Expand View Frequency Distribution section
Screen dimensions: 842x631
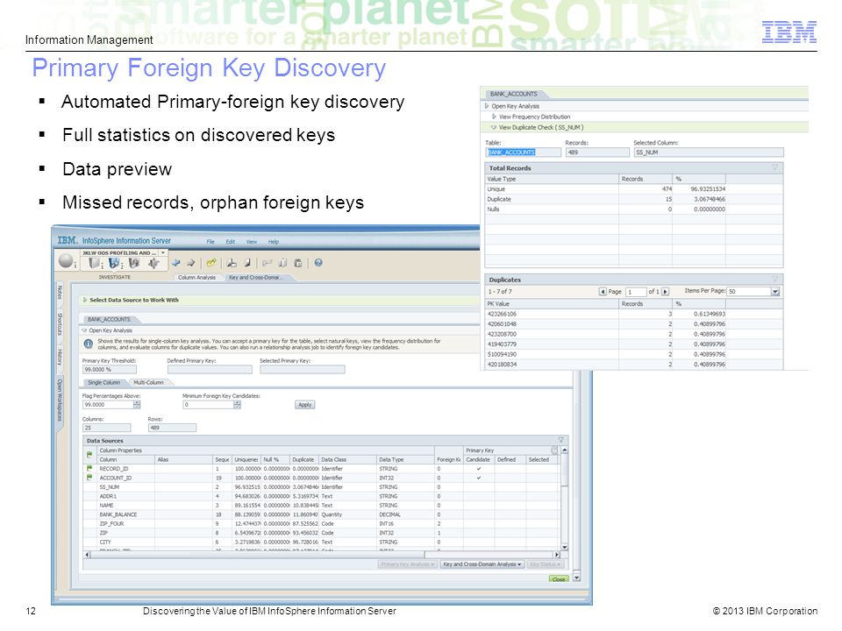click(494, 117)
